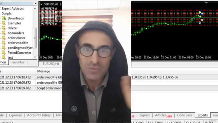Select the Expert Advisors tree node

tap(13, 9)
